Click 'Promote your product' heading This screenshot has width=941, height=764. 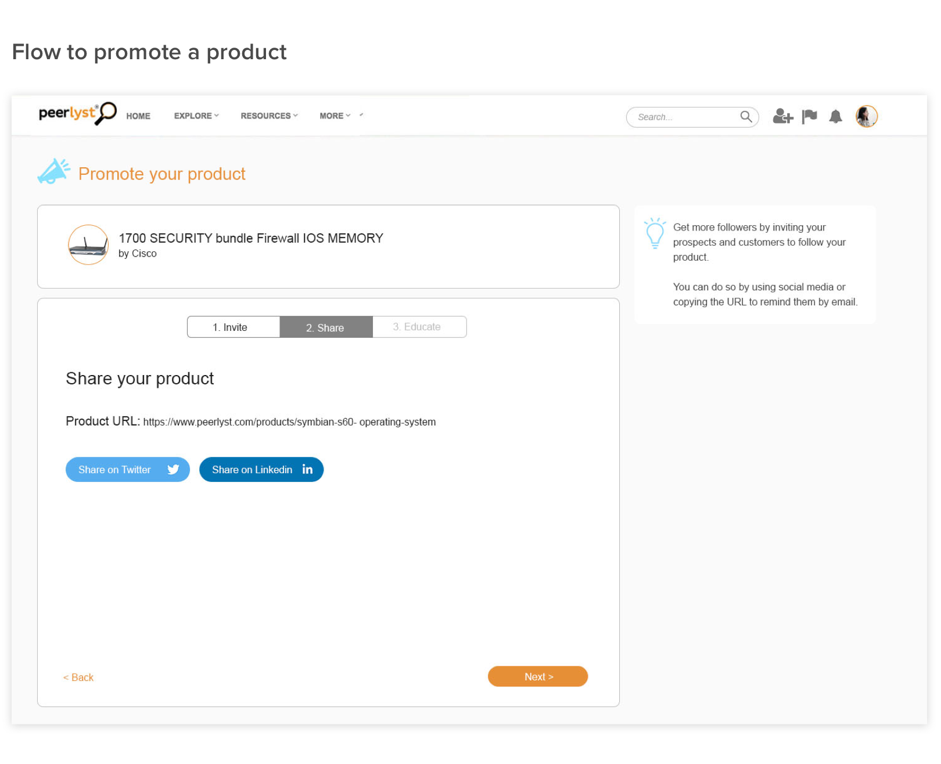click(x=162, y=174)
